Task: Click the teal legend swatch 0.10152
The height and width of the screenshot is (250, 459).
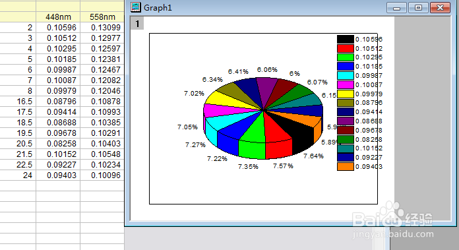Action: pos(346,148)
